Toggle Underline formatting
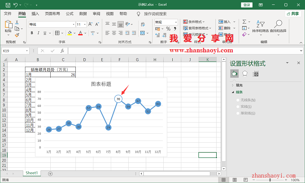305x183 pixels. 45,33
